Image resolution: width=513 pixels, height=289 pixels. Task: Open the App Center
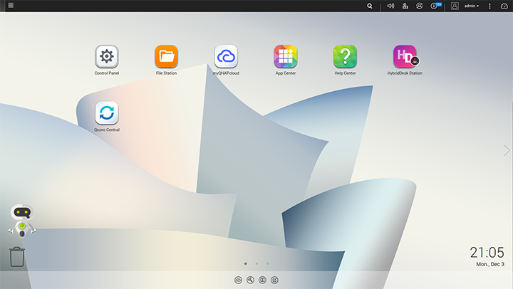pos(286,56)
